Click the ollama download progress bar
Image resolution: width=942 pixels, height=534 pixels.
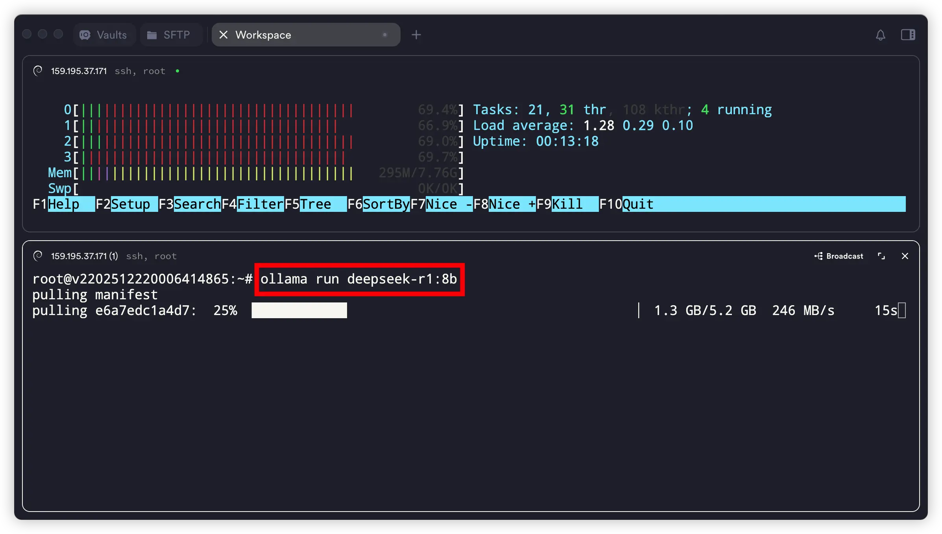299,311
